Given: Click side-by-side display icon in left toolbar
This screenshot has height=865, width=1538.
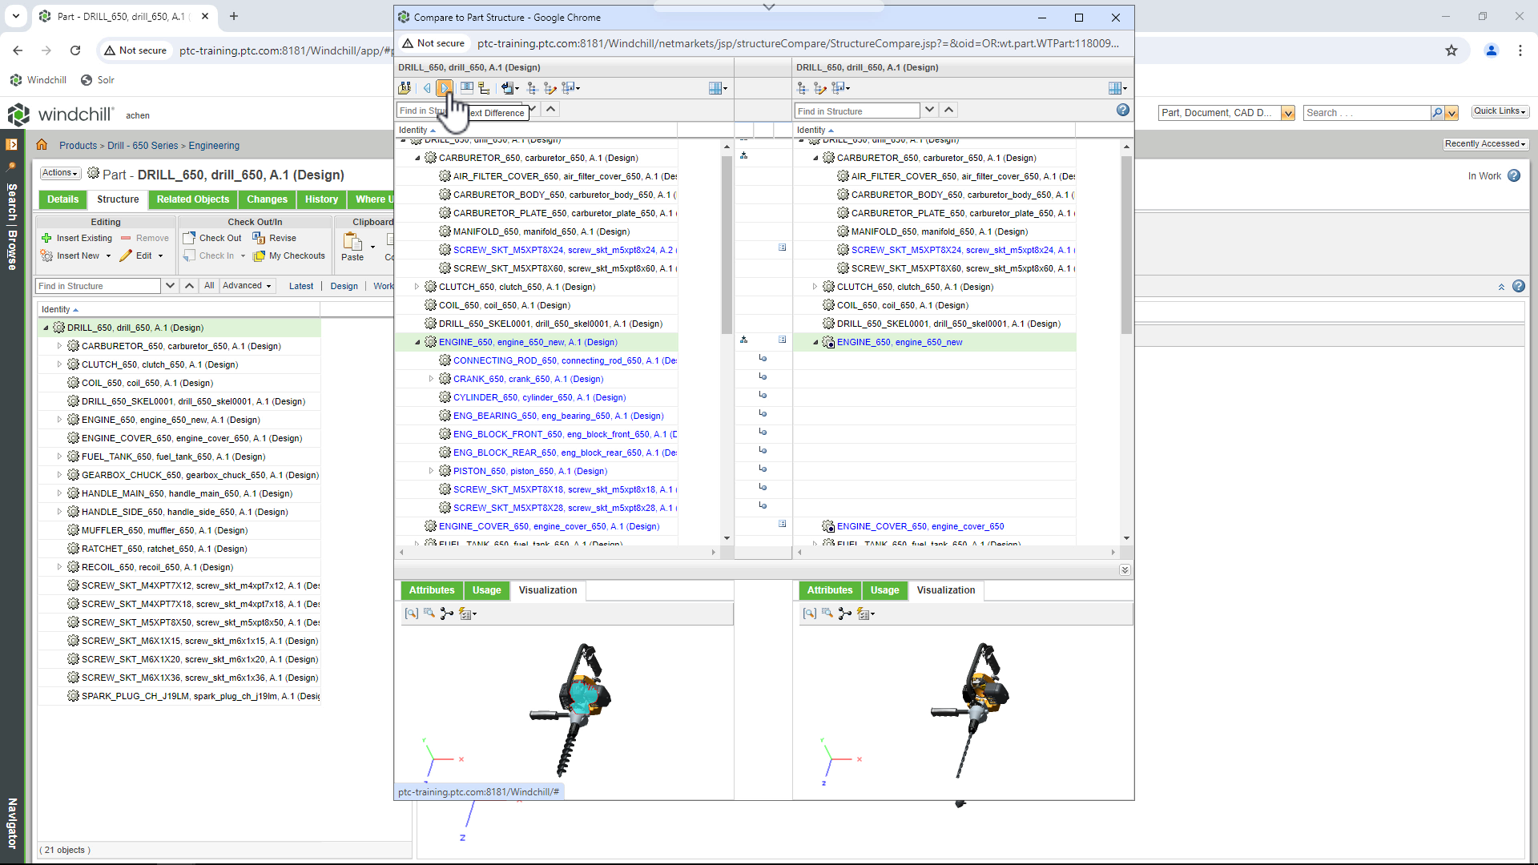Looking at the screenshot, I should [x=466, y=88].
